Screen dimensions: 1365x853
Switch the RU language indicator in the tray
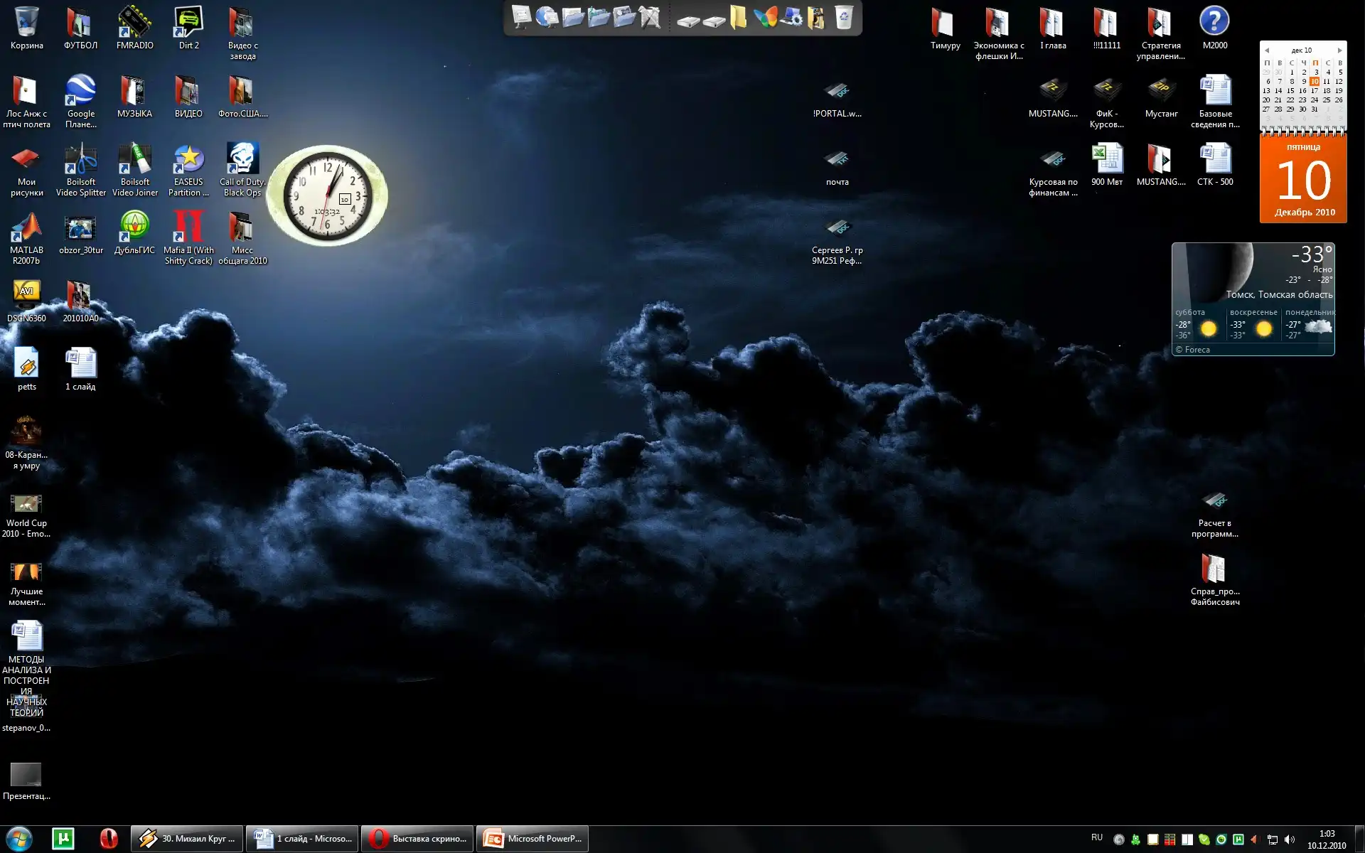tap(1097, 837)
